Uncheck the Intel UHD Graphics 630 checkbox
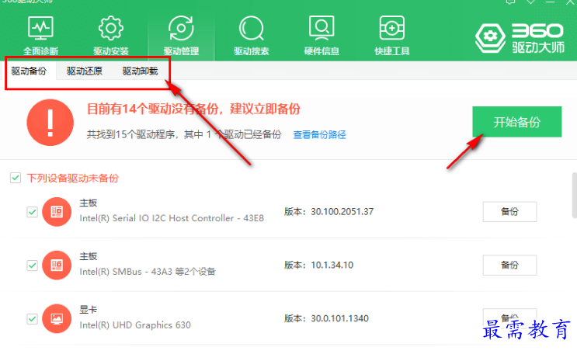 tap(33, 318)
